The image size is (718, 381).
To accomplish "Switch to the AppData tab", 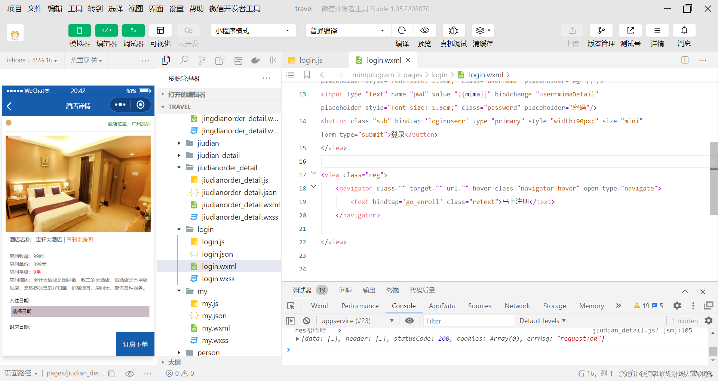I will (x=442, y=306).
